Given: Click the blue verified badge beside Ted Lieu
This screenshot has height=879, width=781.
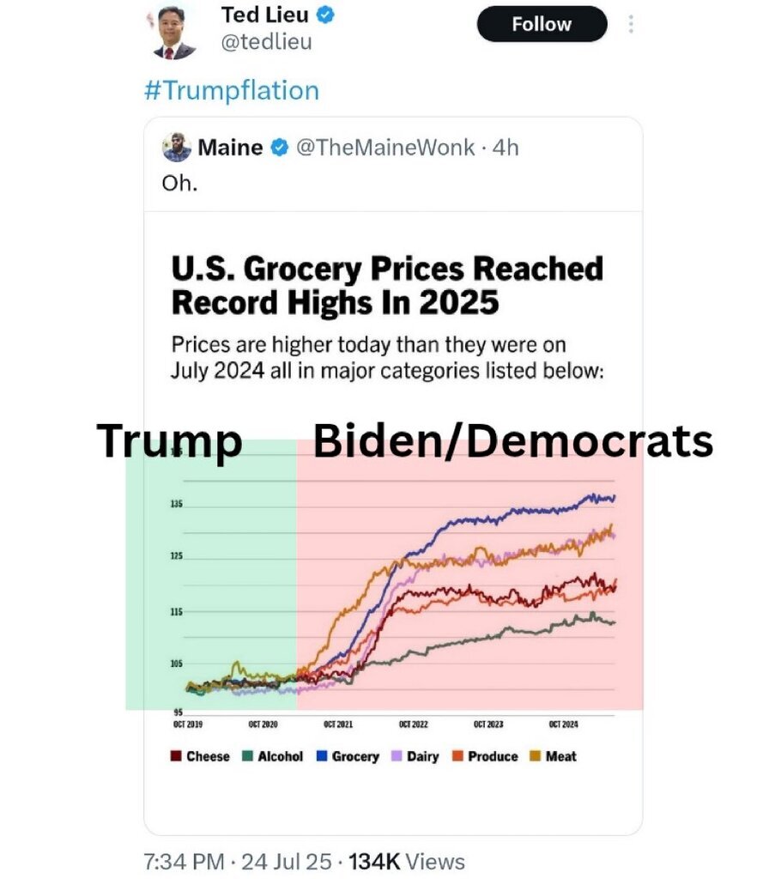Looking at the screenshot, I should (x=327, y=15).
